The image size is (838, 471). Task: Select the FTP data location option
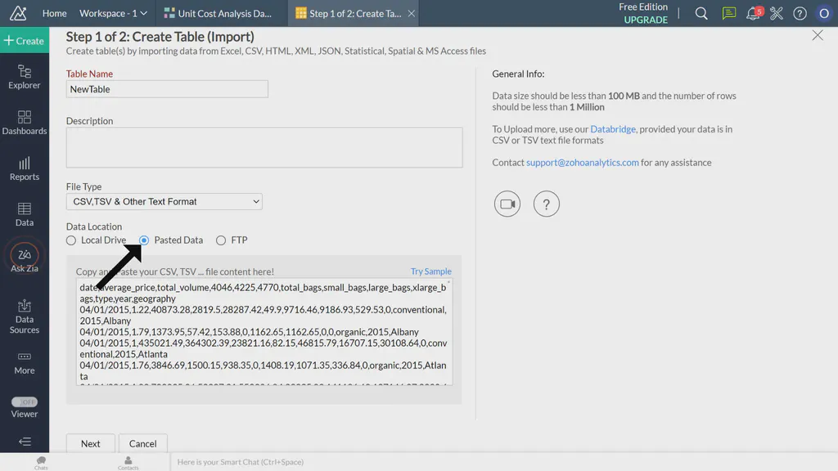pos(221,240)
